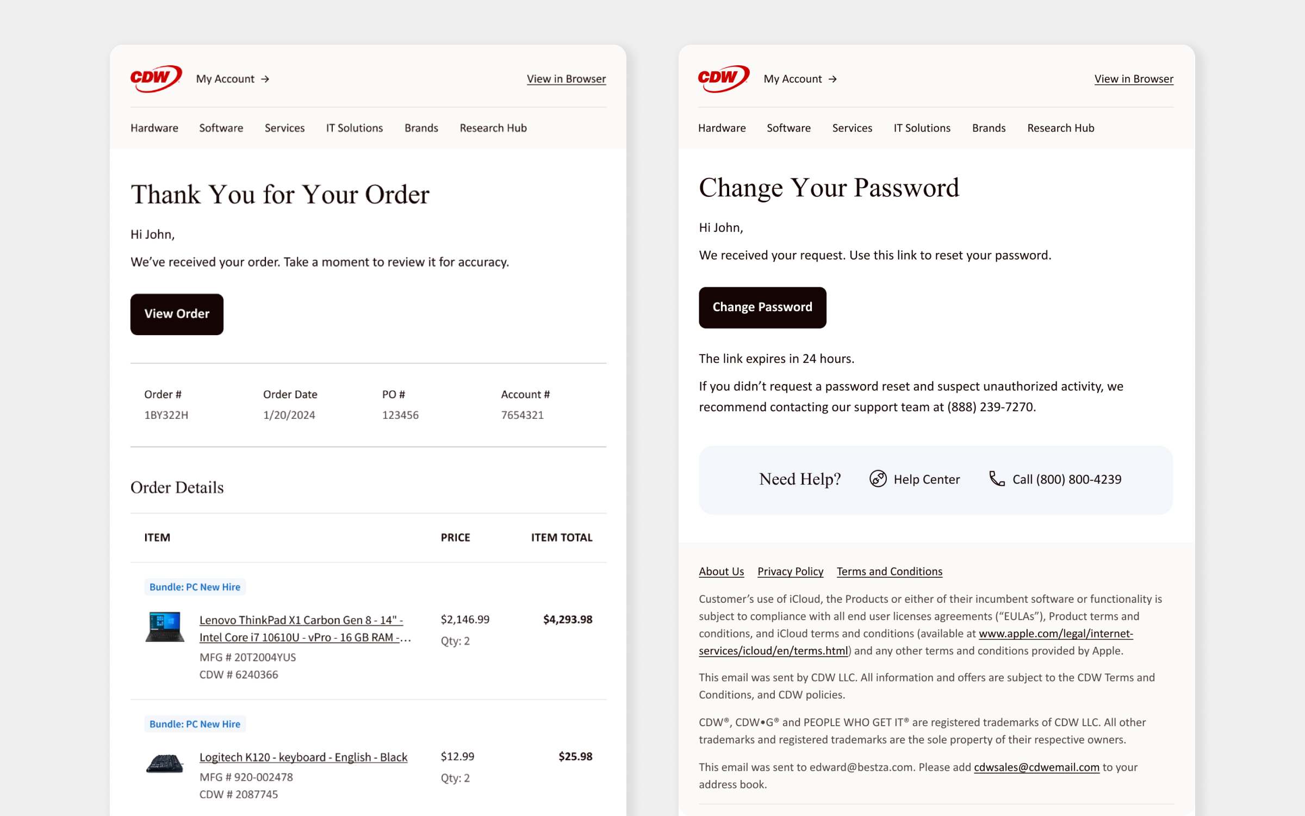
Task: Click the arrow next to My Account in order email
Action: (x=265, y=79)
